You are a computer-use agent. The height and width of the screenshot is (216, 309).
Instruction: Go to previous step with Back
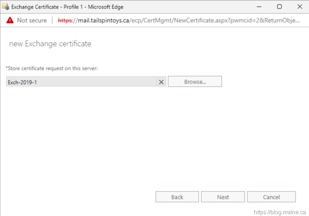[177, 197]
